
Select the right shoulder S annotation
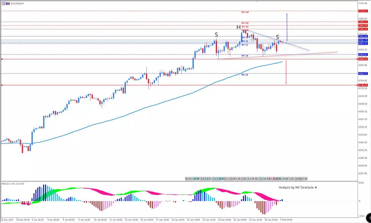277,37
